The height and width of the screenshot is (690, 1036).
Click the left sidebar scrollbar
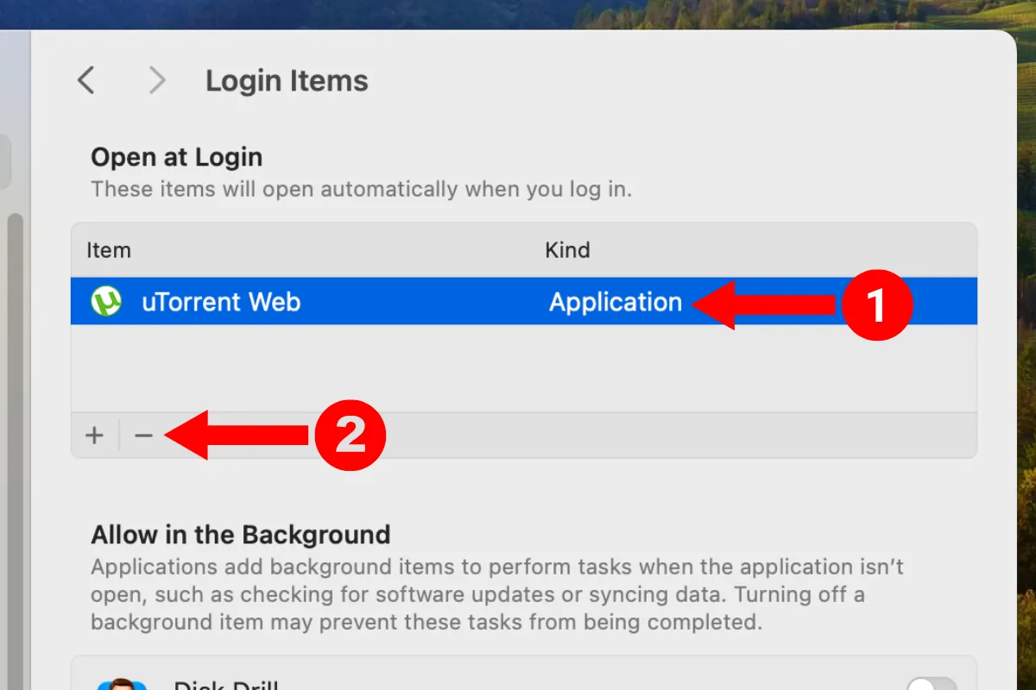15,431
